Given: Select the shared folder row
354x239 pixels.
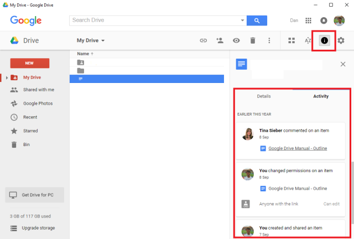Looking at the screenshot, I should [147, 63].
